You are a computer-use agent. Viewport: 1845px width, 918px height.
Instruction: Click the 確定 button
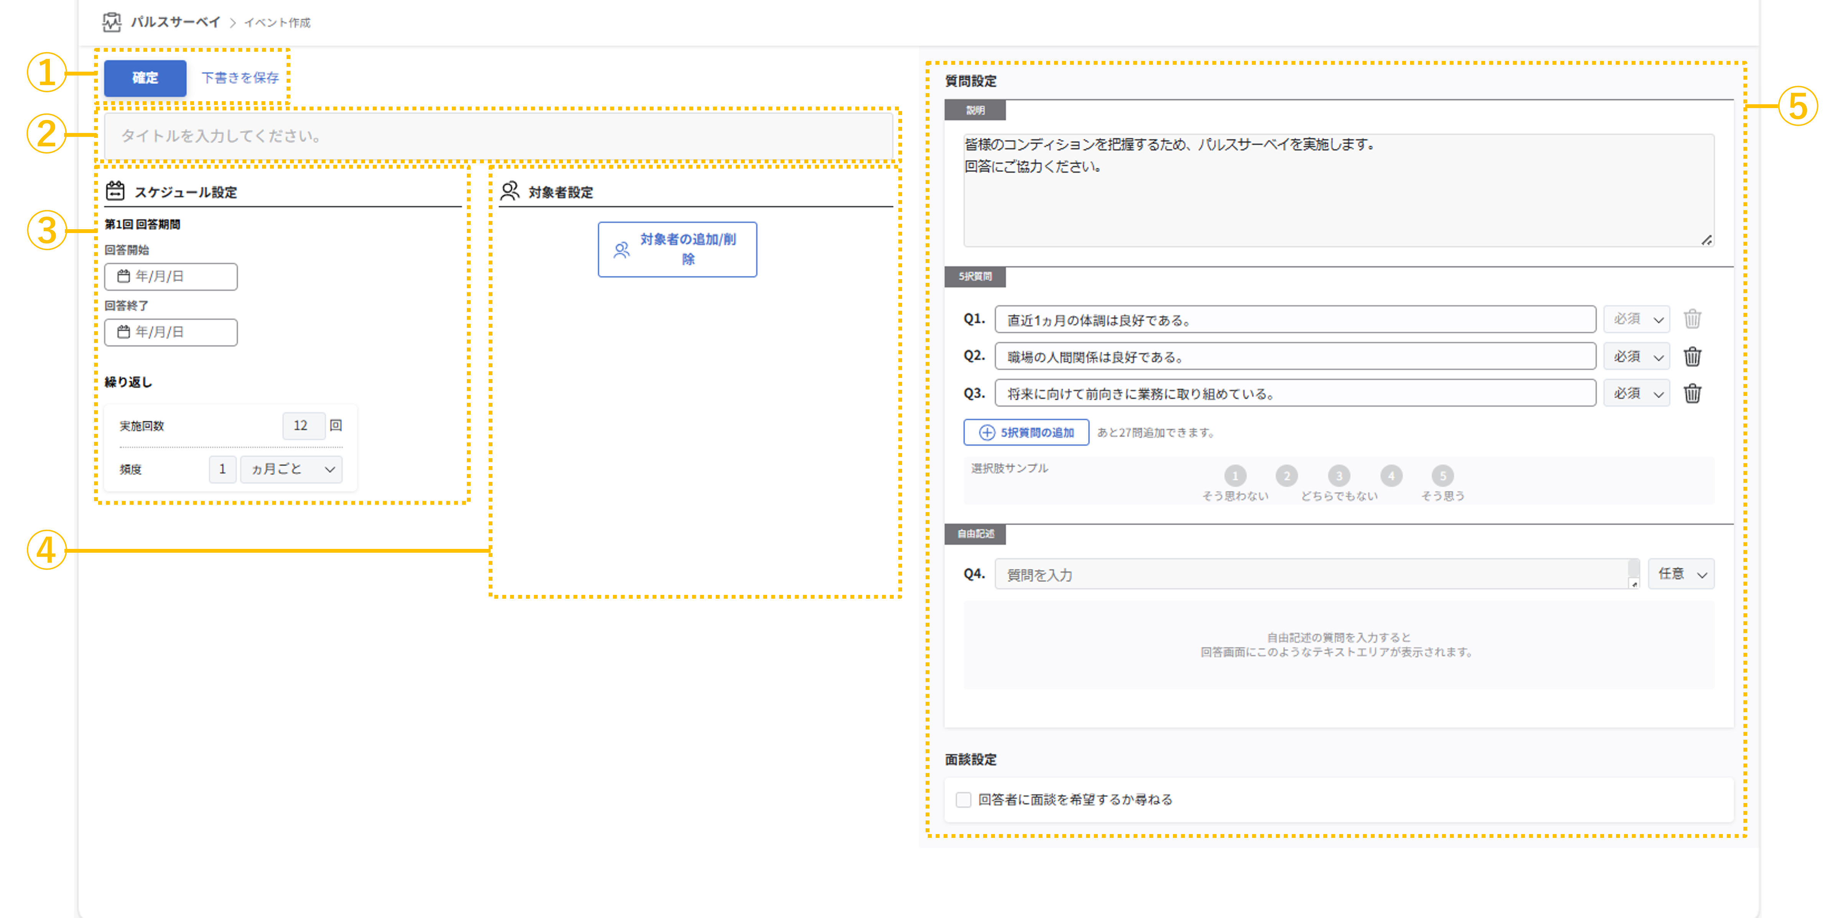point(145,78)
